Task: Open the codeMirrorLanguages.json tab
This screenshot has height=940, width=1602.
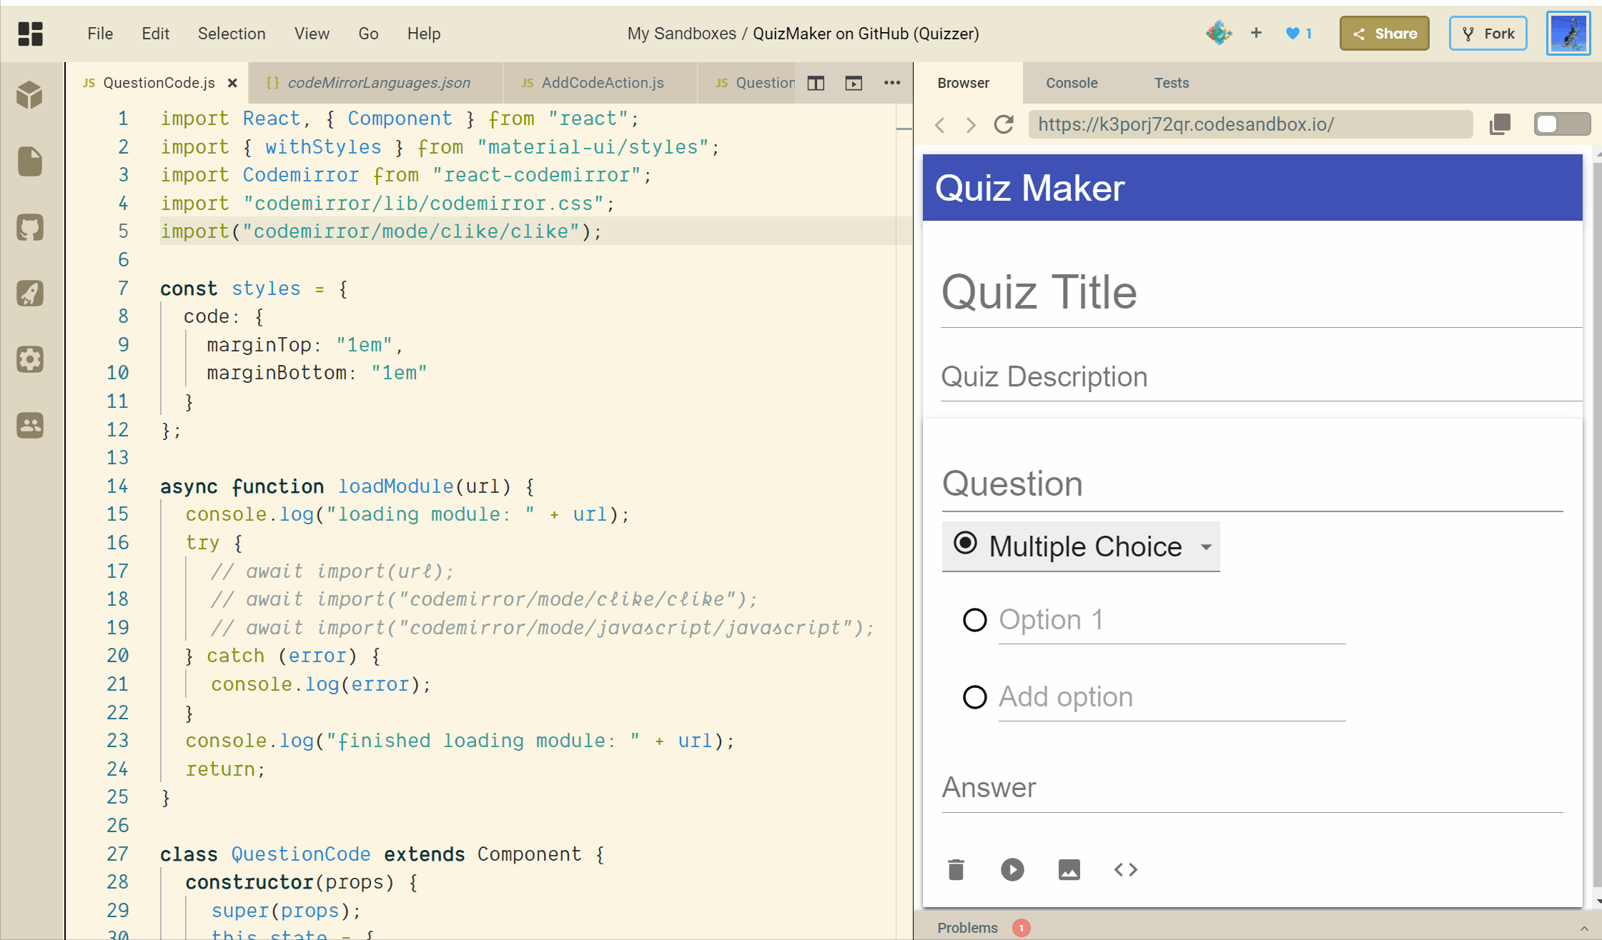Action: point(377,83)
